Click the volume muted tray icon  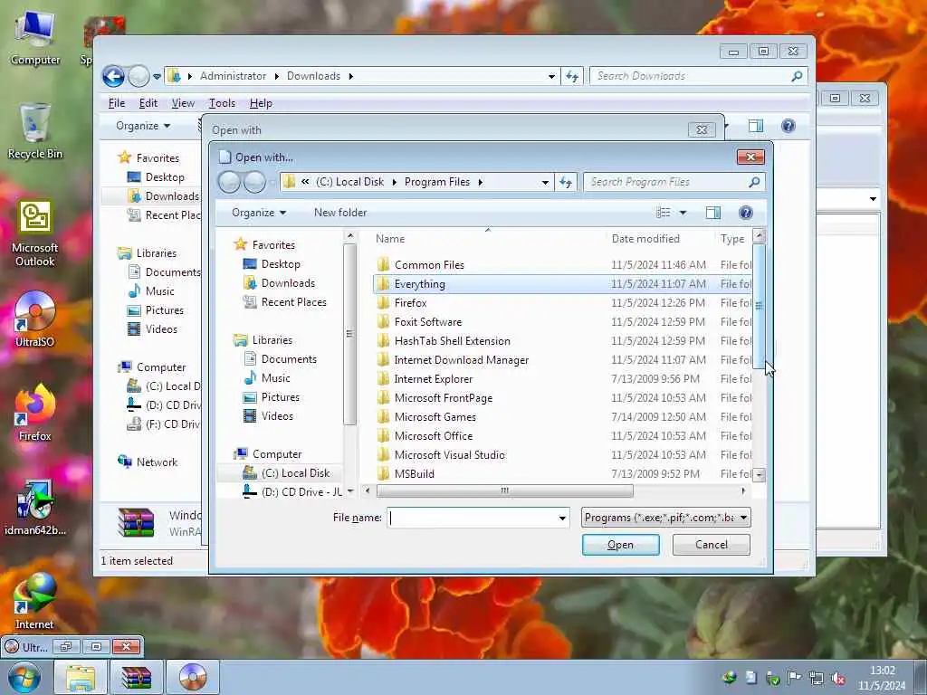837,678
